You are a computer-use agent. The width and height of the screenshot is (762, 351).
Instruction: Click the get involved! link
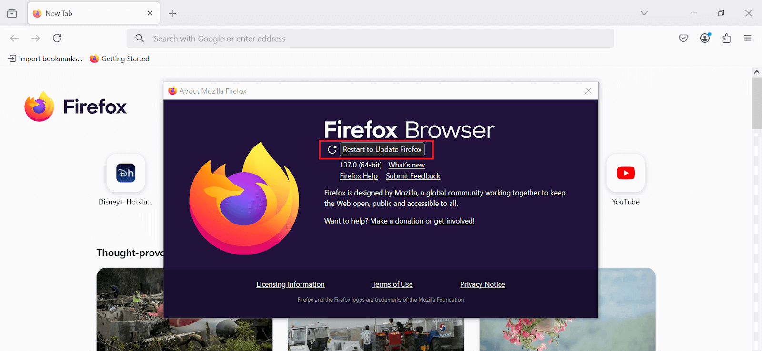(454, 221)
